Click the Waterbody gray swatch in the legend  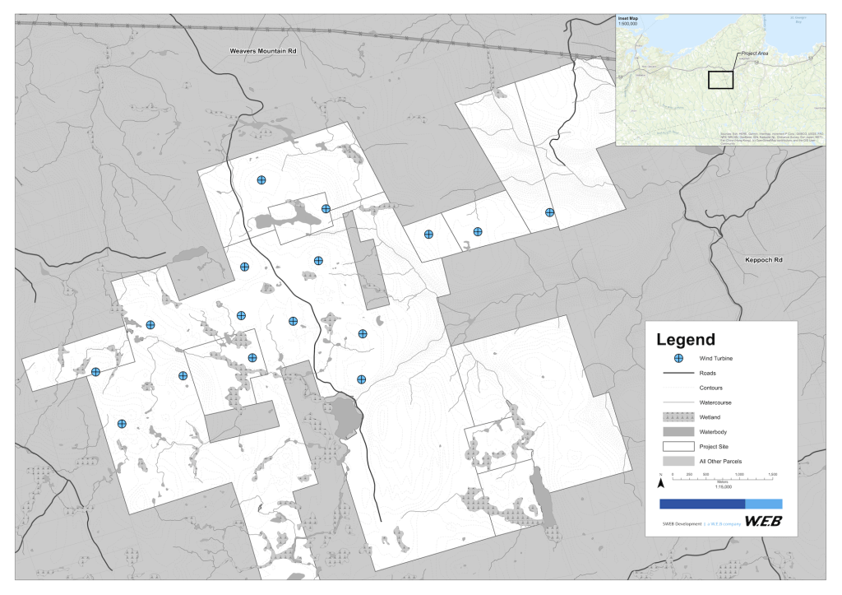click(678, 431)
